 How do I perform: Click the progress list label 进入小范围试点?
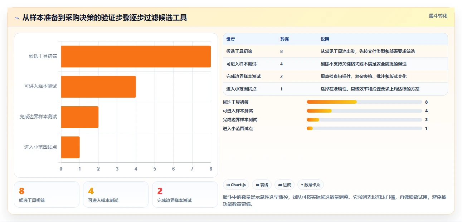(238, 129)
